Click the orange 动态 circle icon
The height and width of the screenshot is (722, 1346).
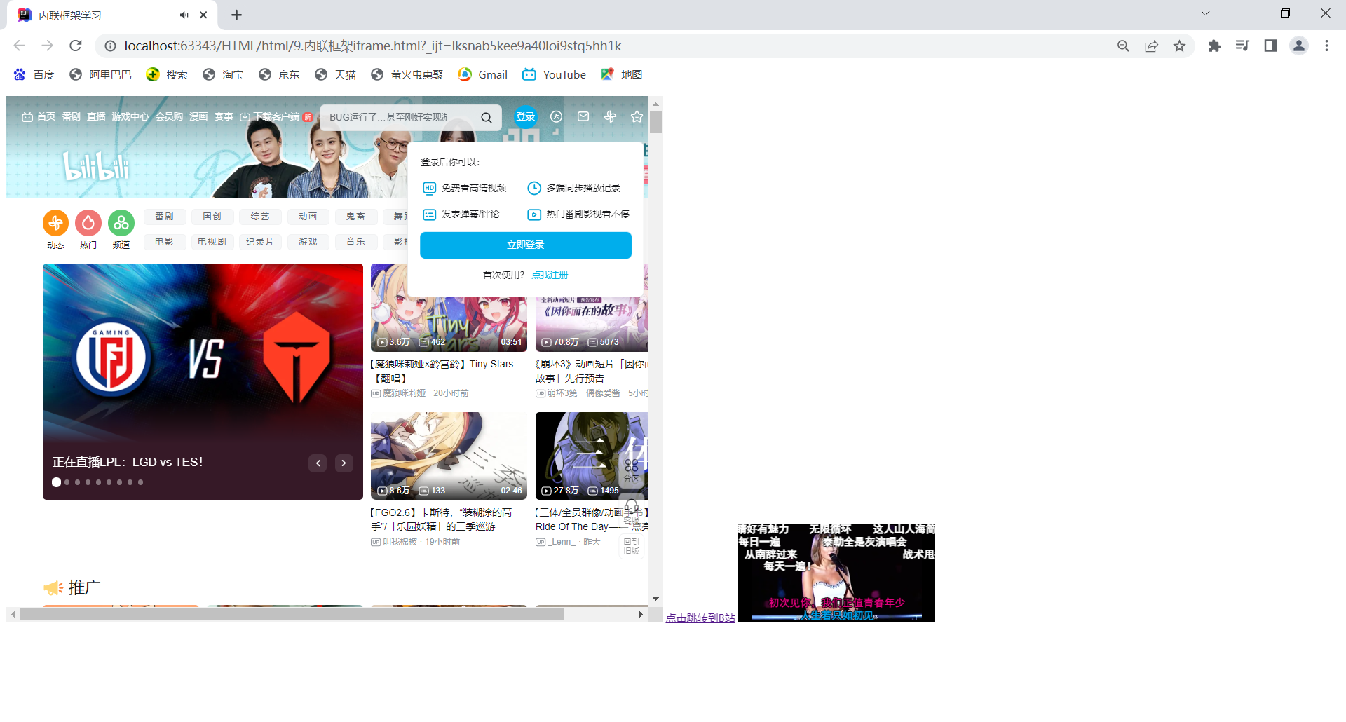[56, 223]
